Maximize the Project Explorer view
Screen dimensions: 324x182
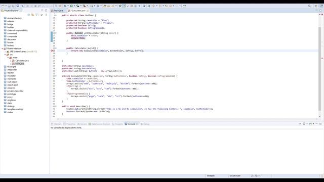click(x=46, y=10)
